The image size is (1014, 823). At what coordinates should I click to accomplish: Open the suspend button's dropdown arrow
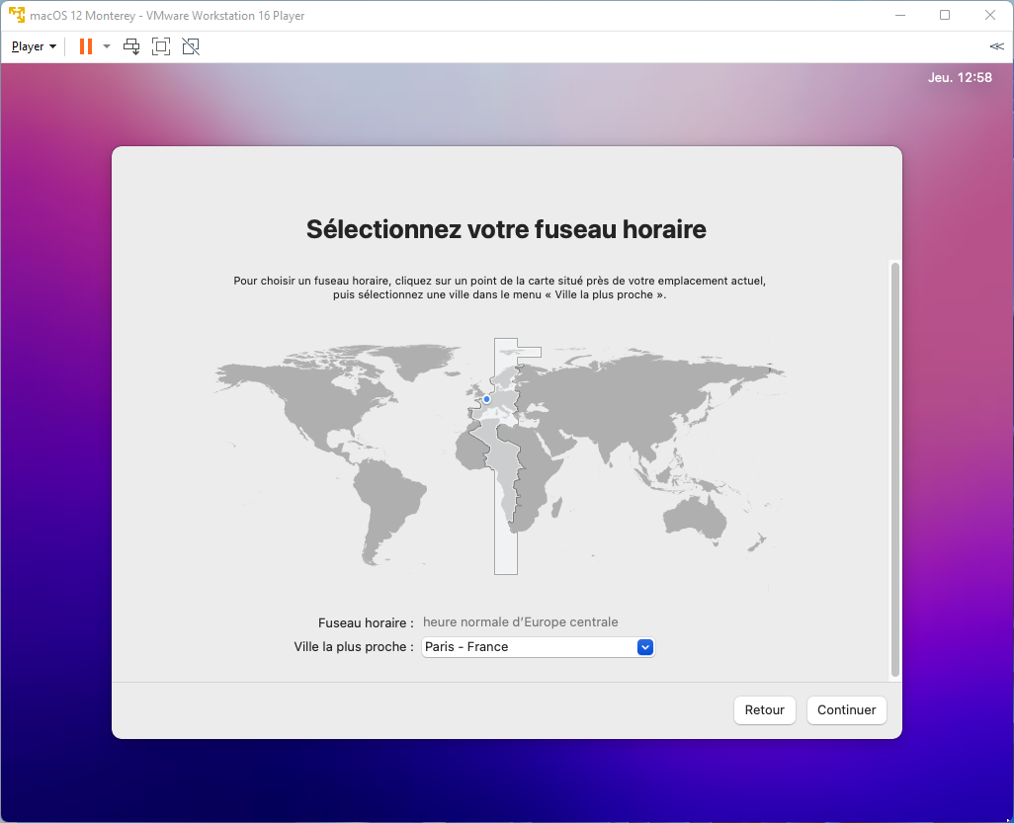click(x=106, y=45)
